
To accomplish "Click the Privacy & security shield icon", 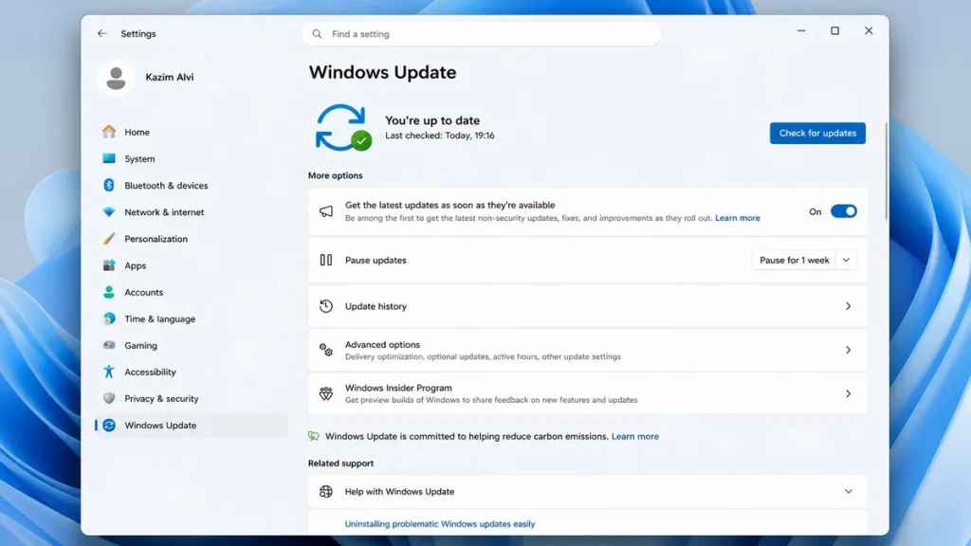I will (109, 398).
